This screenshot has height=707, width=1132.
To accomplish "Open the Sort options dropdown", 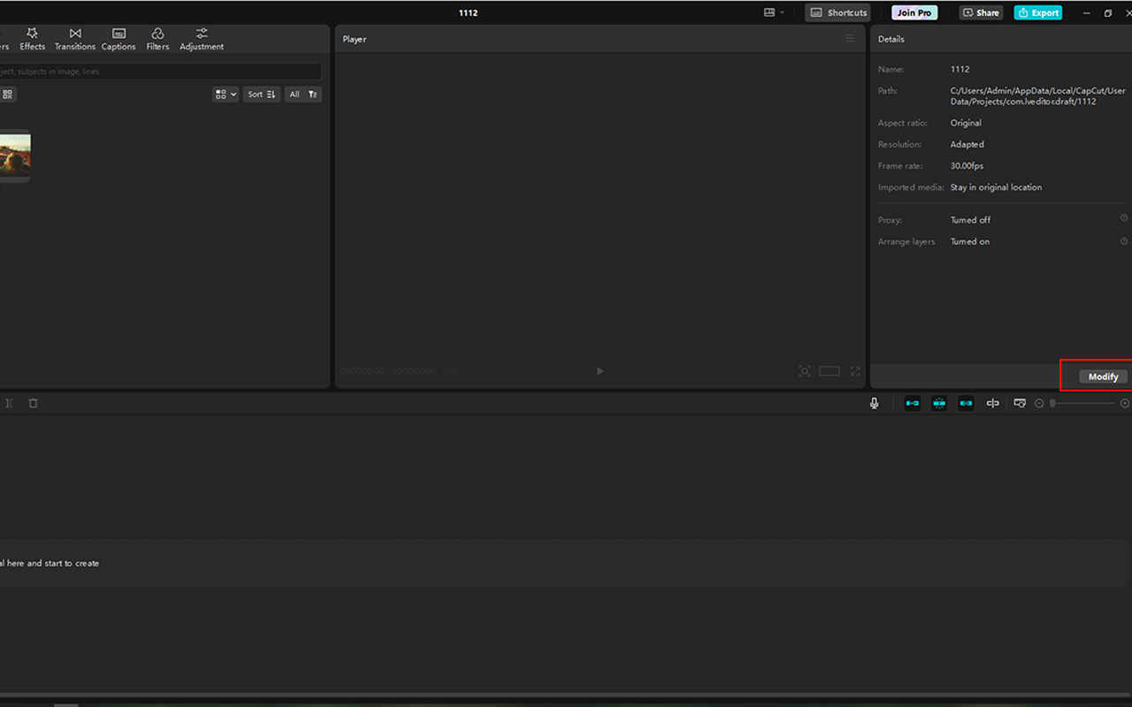I will click(261, 95).
